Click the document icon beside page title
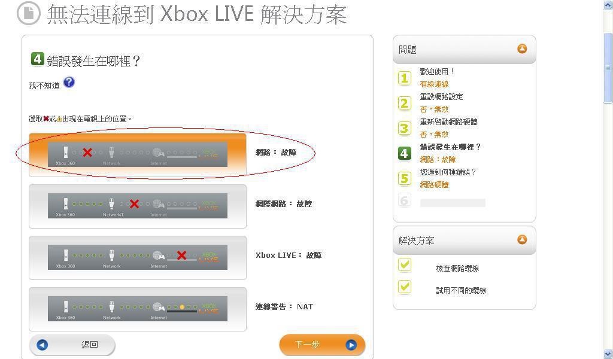This screenshot has height=359, width=613. (29, 13)
